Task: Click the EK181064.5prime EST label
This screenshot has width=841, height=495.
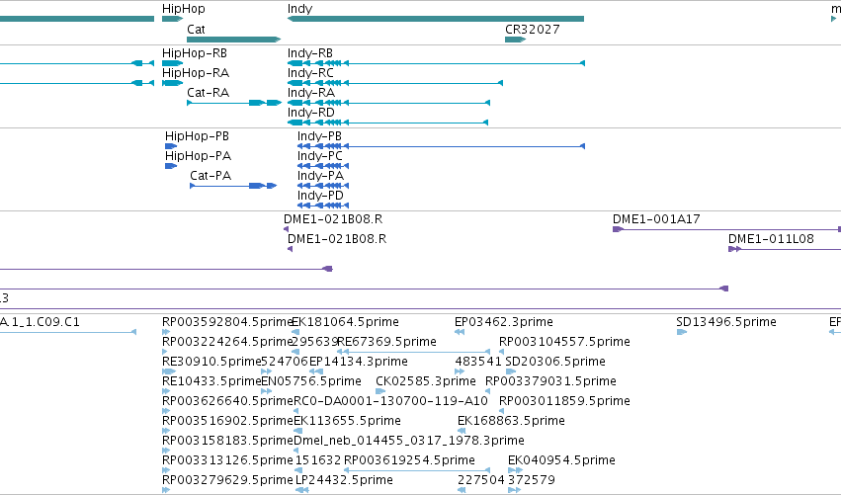Action: coord(346,322)
